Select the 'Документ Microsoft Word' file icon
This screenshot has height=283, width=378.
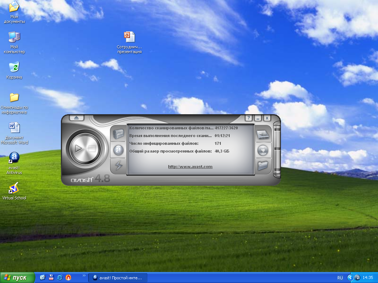point(14,133)
